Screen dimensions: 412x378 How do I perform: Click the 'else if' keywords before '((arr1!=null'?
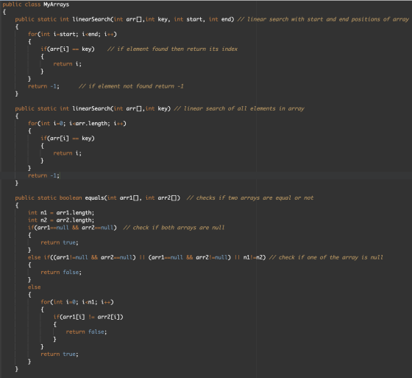click(x=39, y=257)
